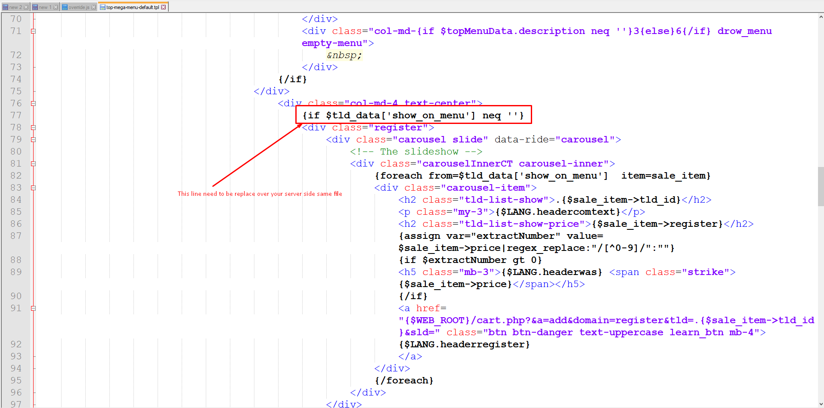The image size is (824, 408).
Task: Collapse the carousel-item fold at line 83
Action: coord(33,188)
